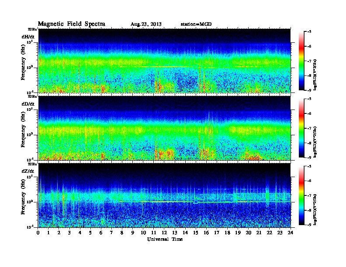
Task: Click the "21" tick on Universal Time axis
Action: (259, 233)
